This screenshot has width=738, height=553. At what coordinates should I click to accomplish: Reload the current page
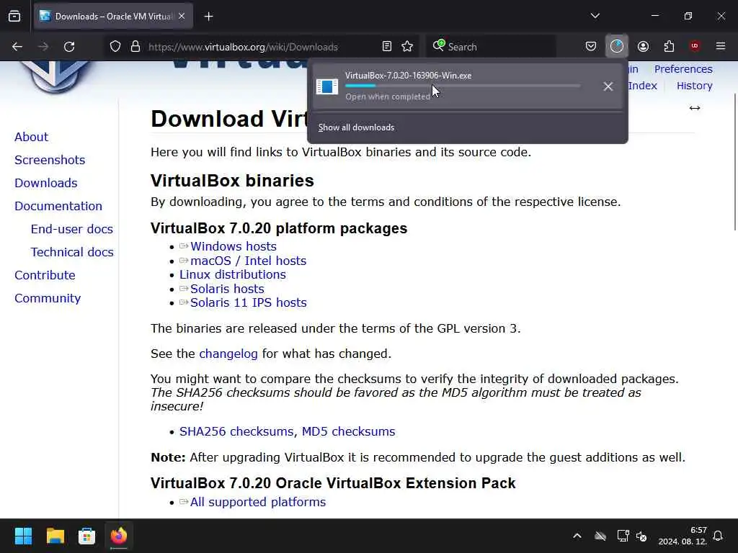[69, 47]
